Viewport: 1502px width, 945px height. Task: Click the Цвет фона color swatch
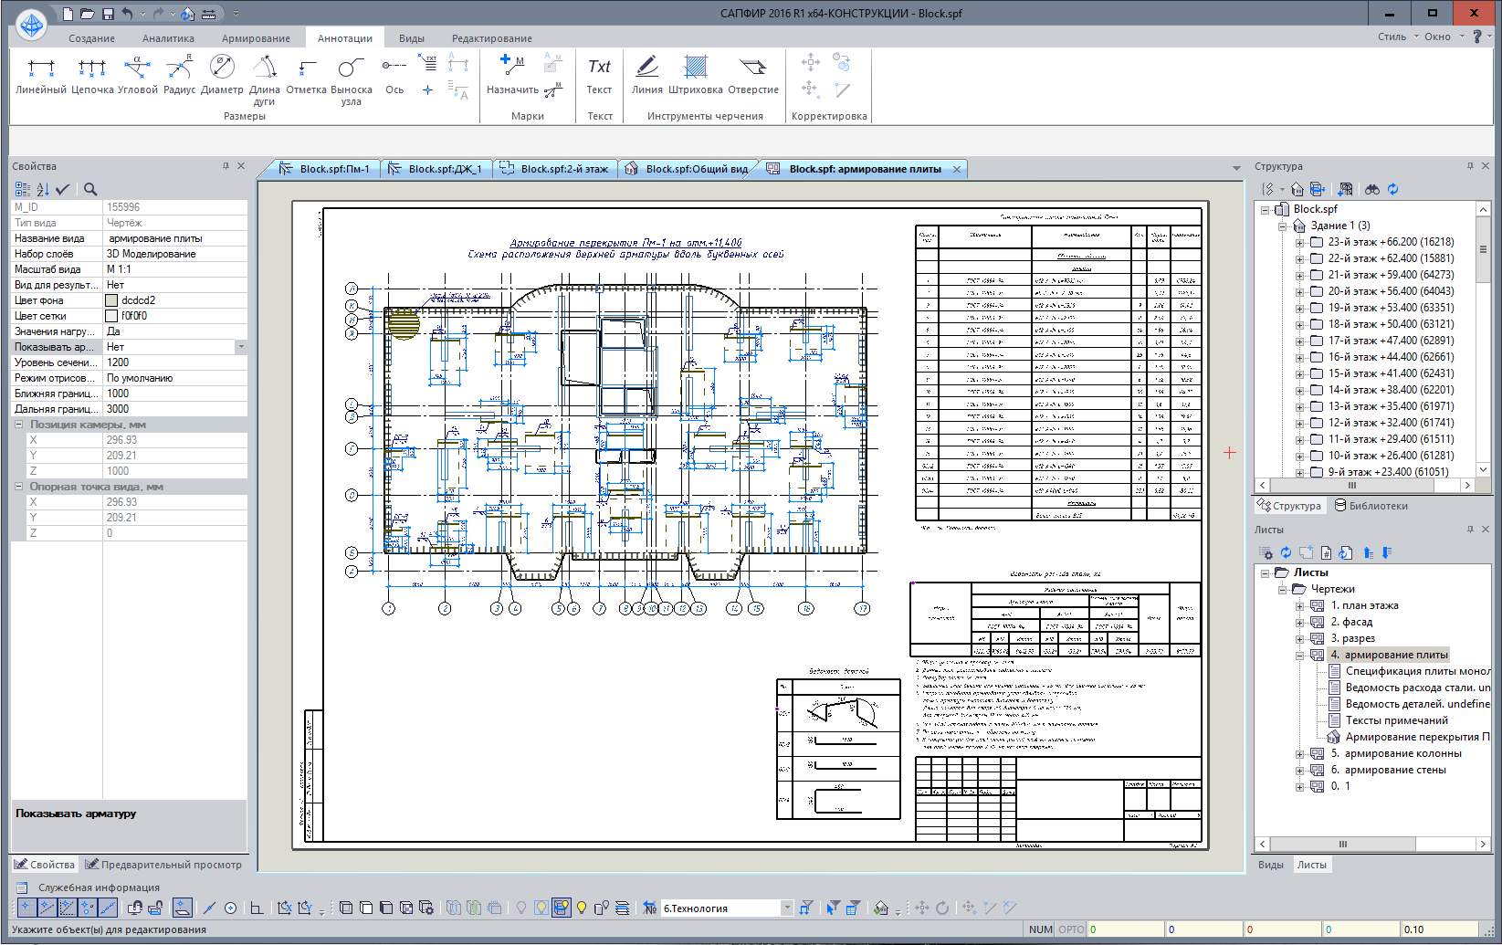tap(111, 300)
